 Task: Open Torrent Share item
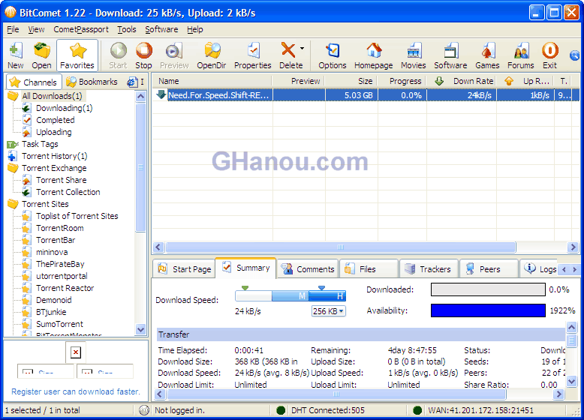61,180
